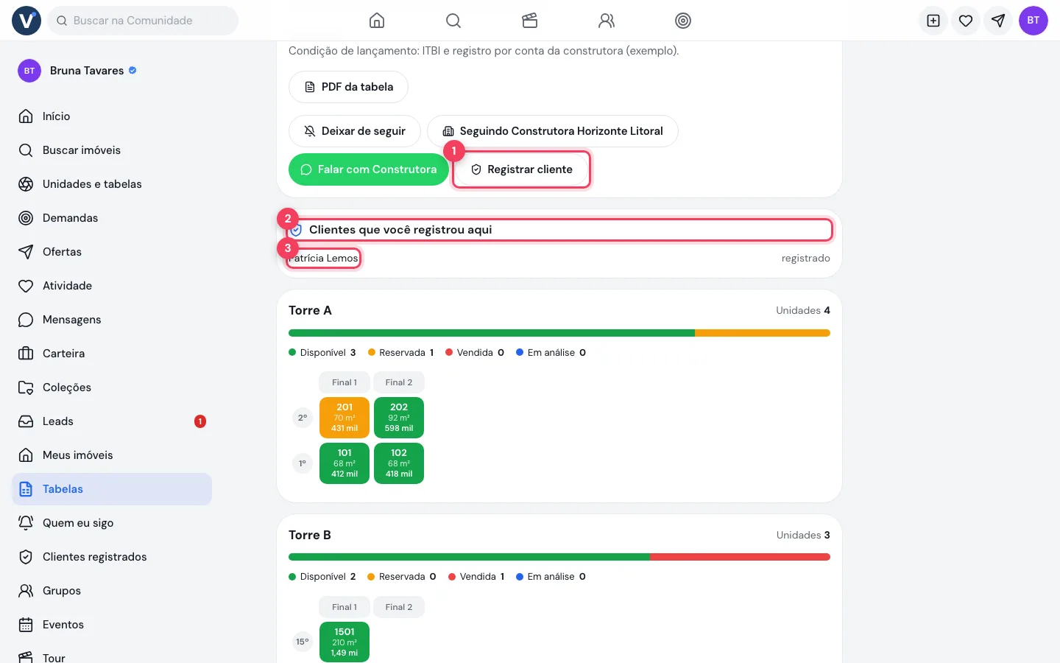Go to Início in the sidebar
The image size is (1060, 663).
[112, 116]
